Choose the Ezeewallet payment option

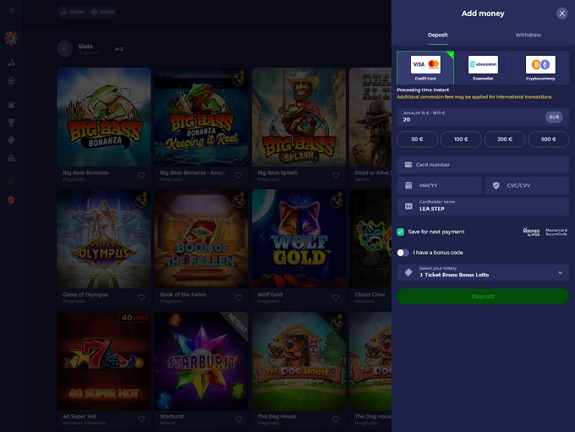tap(483, 68)
